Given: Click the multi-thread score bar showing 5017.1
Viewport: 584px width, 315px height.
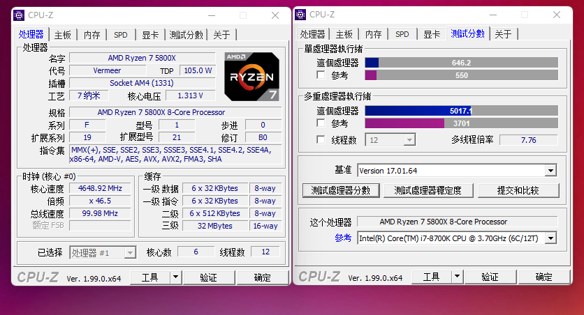Looking at the screenshot, I should [462, 111].
